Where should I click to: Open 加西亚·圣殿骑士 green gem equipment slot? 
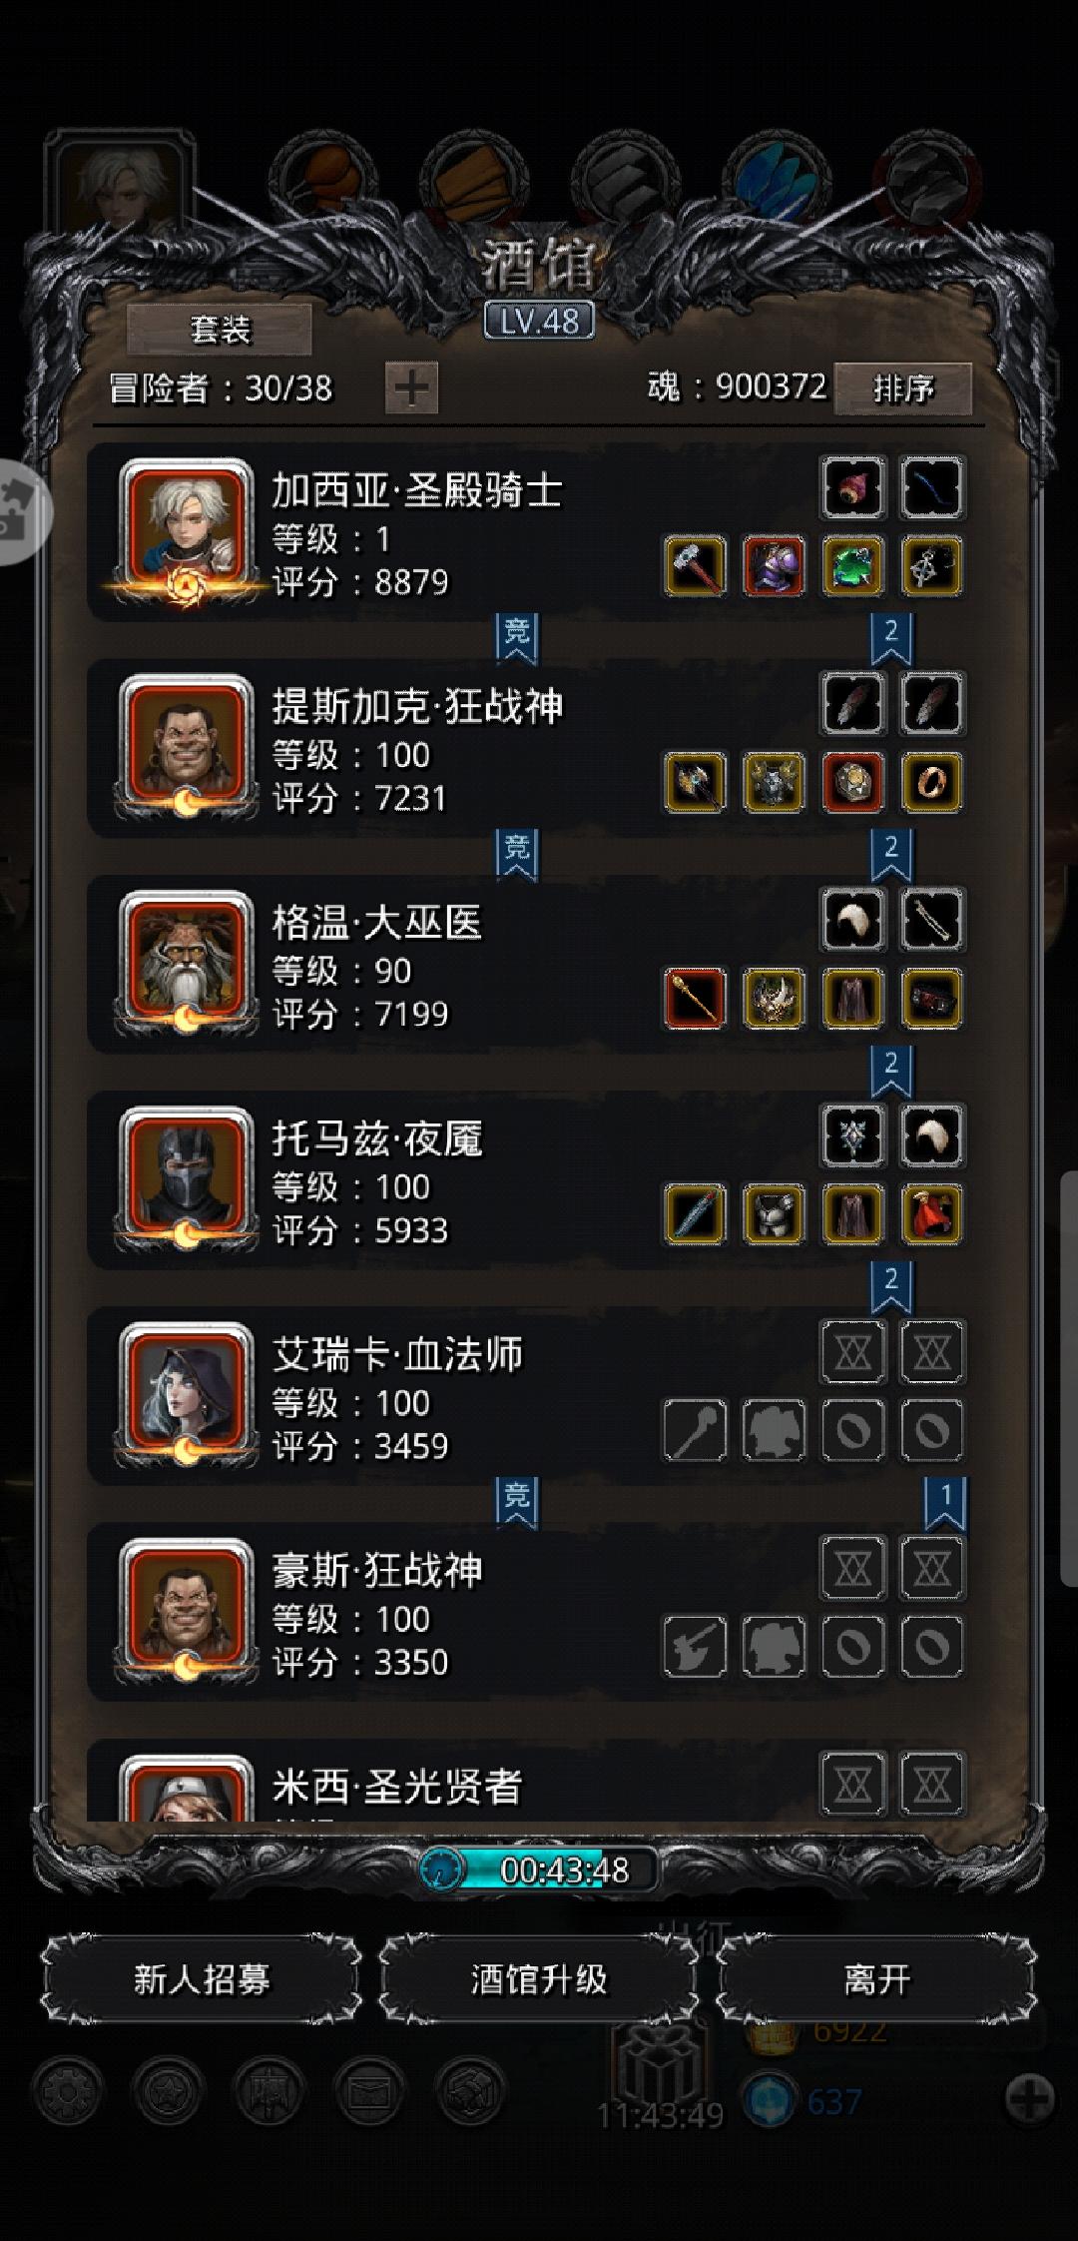coord(852,567)
